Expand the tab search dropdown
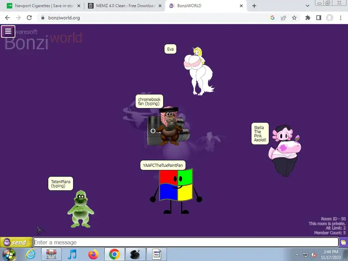 click(307, 6)
